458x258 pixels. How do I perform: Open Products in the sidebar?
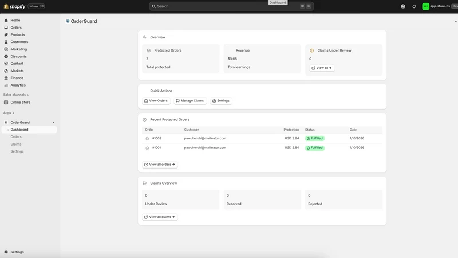[18, 34]
